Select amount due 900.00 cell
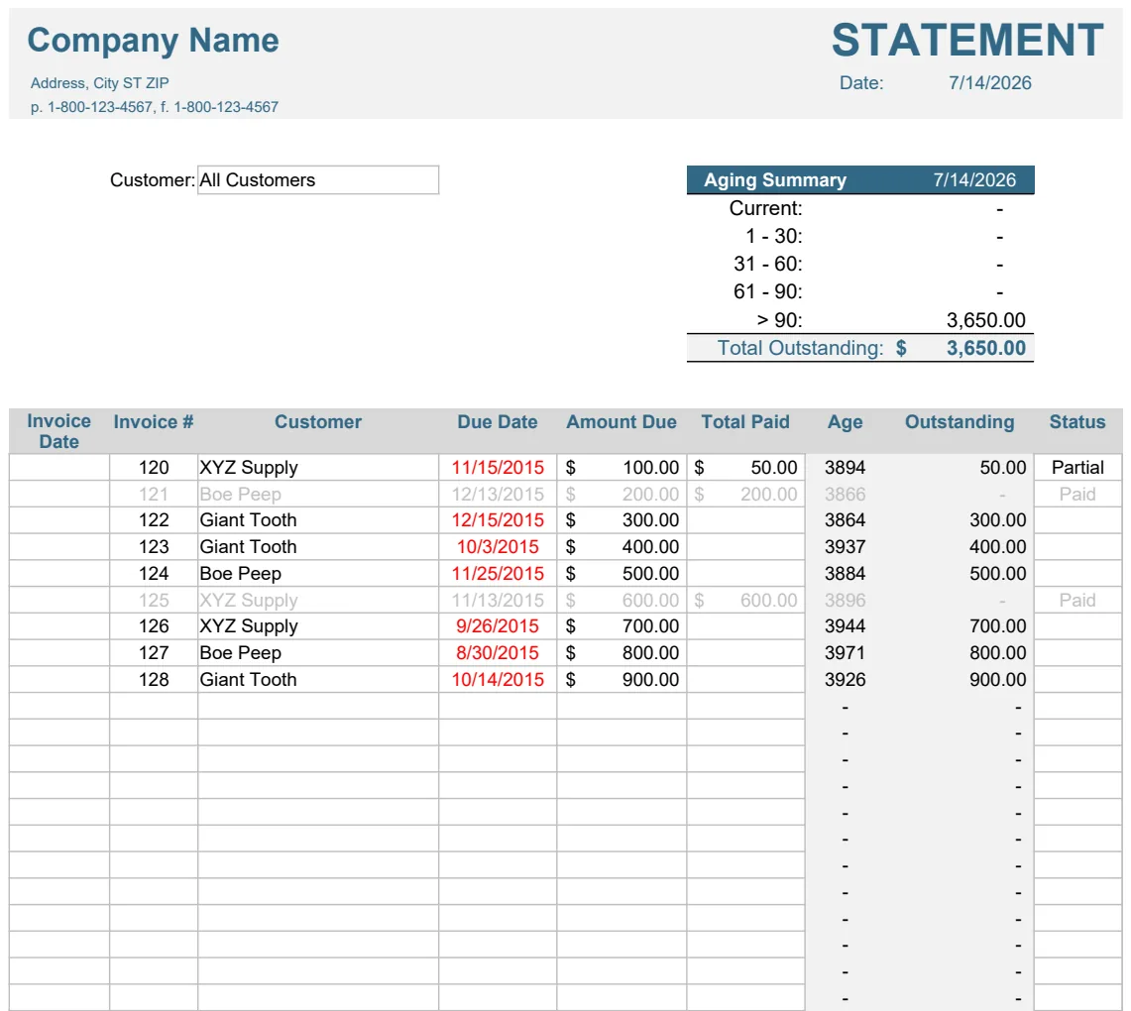This screenshot has width=1131, height=1011. [622, 679]
